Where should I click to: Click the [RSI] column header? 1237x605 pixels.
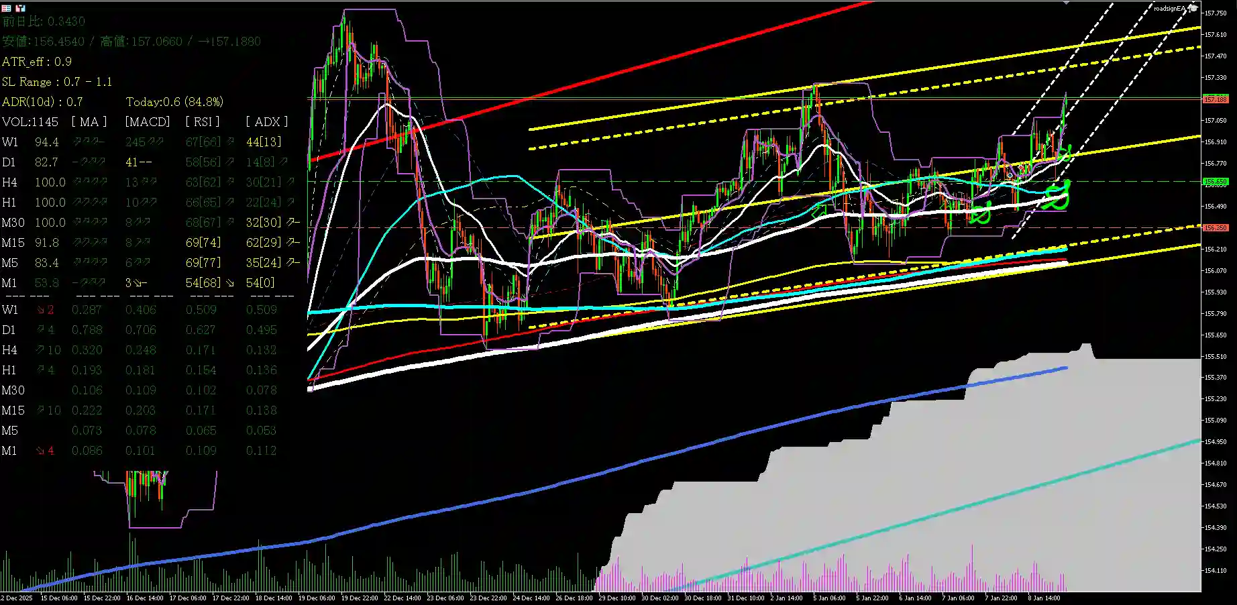(x=203, y=121)
